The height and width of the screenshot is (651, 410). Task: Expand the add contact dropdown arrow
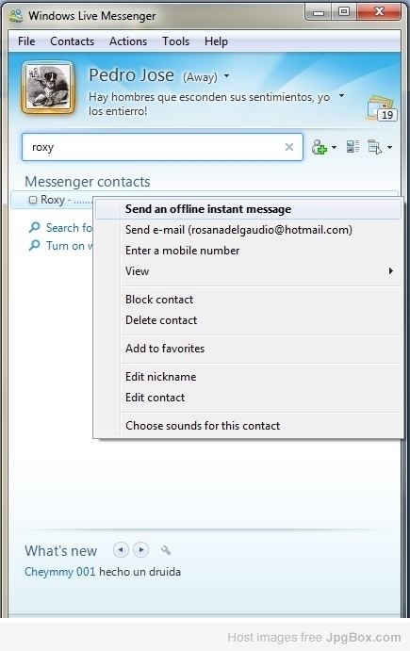pos(334,147)
